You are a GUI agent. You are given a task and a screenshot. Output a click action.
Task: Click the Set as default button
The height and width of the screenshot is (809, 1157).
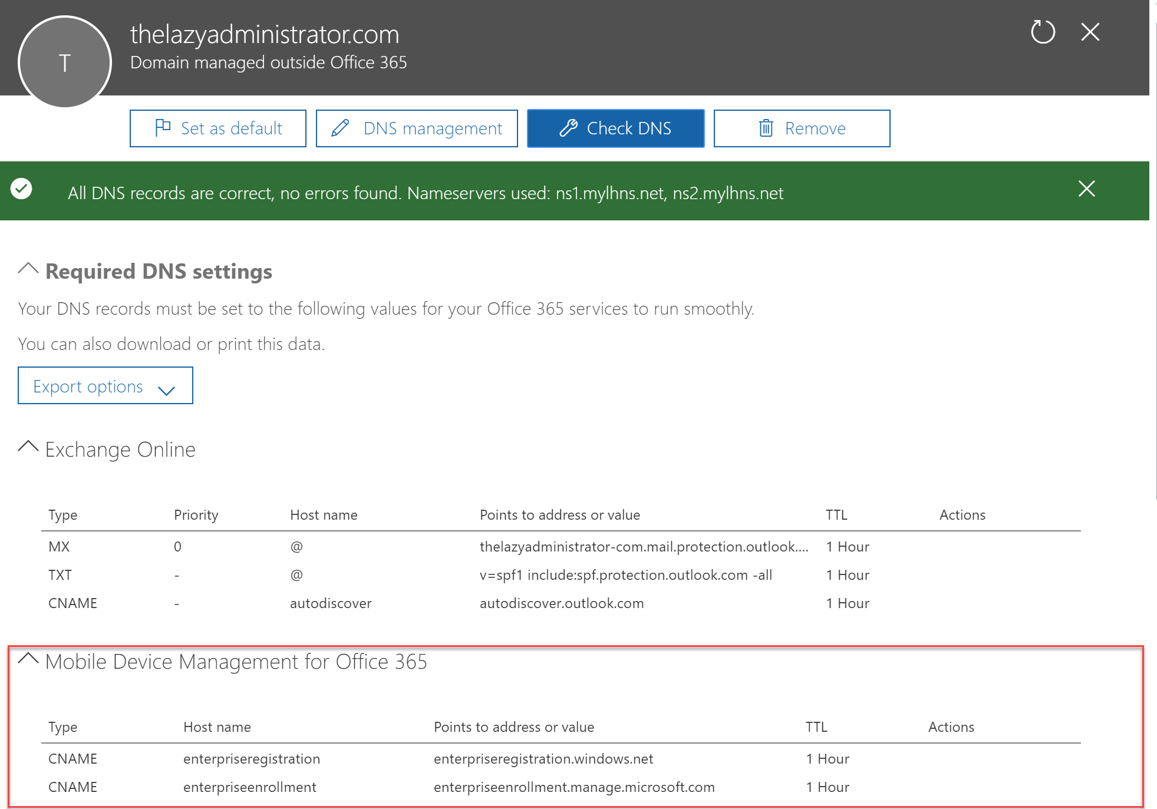tap(218, 128)
